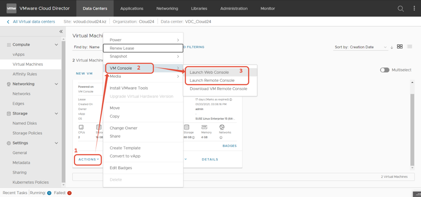This screenshot has width=421, height=197.
Task: Open the Sort by Creation Date dropdown
Action: coord(360,47)
